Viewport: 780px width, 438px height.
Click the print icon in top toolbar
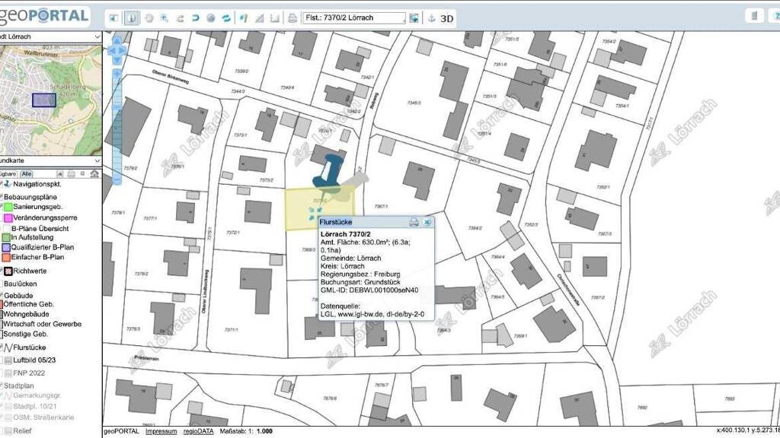tap(292, 17)
